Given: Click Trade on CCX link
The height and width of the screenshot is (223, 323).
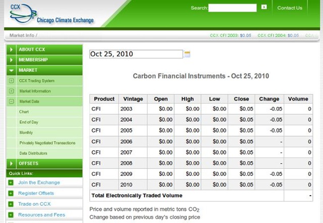Looking at the screenshot, I should (34, 204).
